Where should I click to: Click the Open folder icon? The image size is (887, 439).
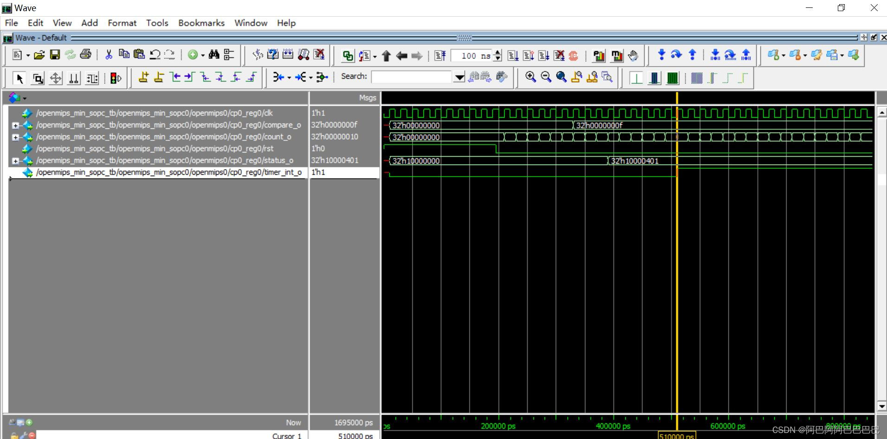point(39,55)
